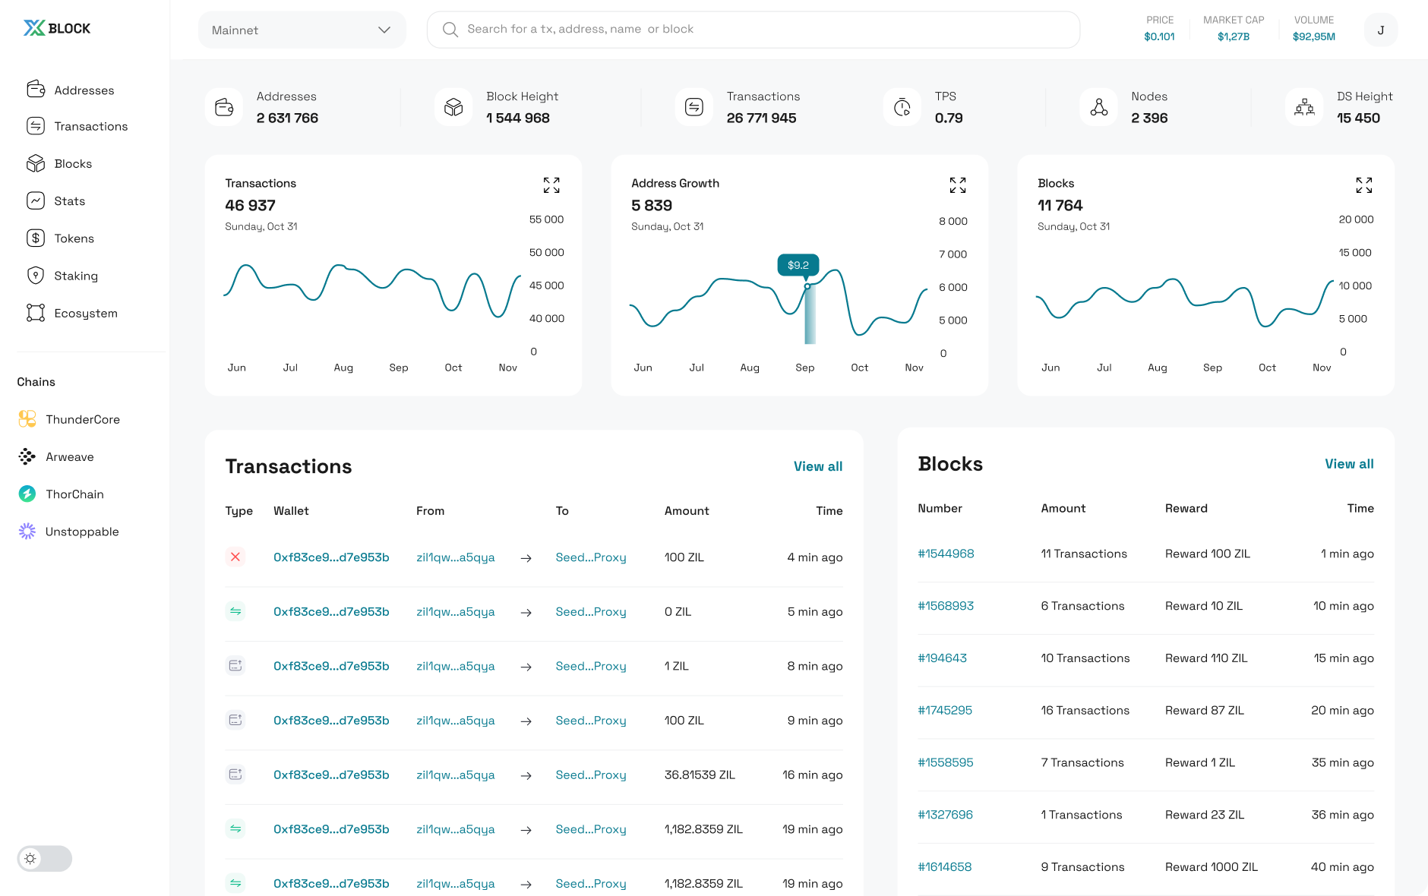This screenshot has height=896, width=1428.
Task: View all transactions
Action: click(x=818, y=466)
